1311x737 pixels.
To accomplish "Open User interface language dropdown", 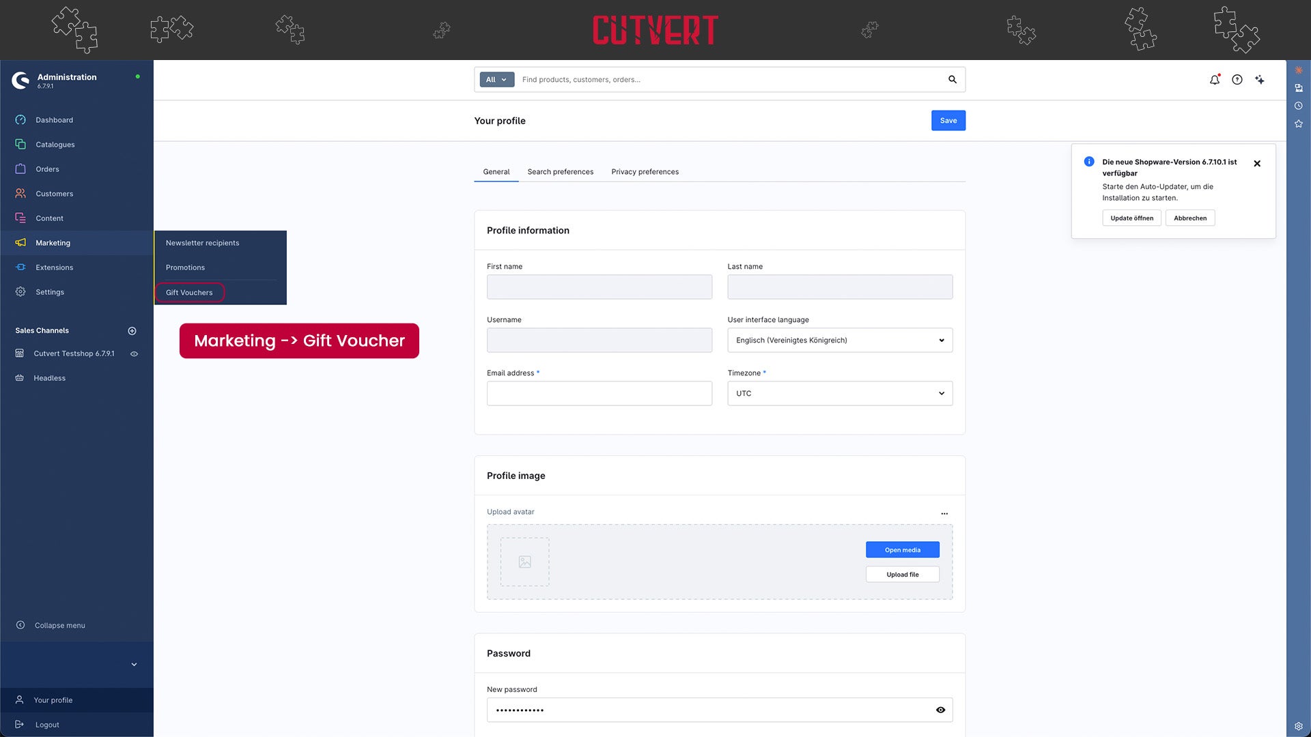I will [x=840, y=341].
